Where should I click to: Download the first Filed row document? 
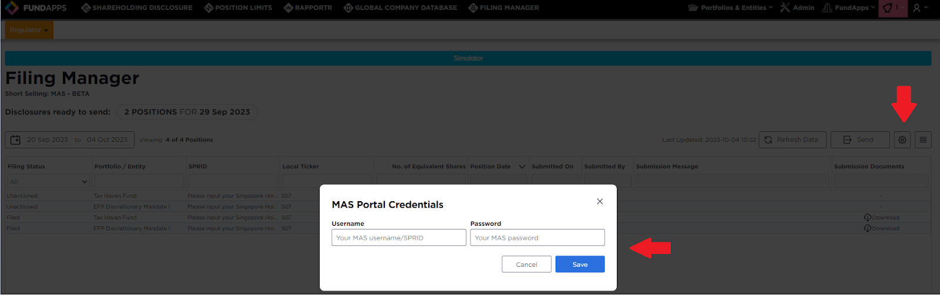(881, 218)
